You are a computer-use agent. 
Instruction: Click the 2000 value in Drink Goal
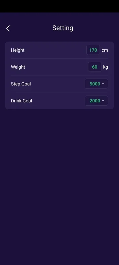[x=95, y=101]
